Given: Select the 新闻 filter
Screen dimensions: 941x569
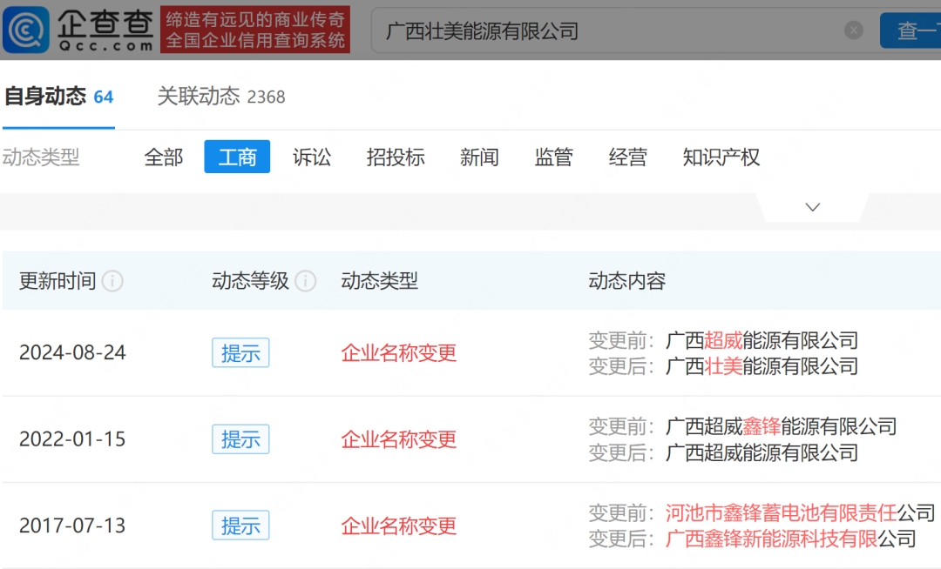Looking at the screenshot, I should [479, 157].
